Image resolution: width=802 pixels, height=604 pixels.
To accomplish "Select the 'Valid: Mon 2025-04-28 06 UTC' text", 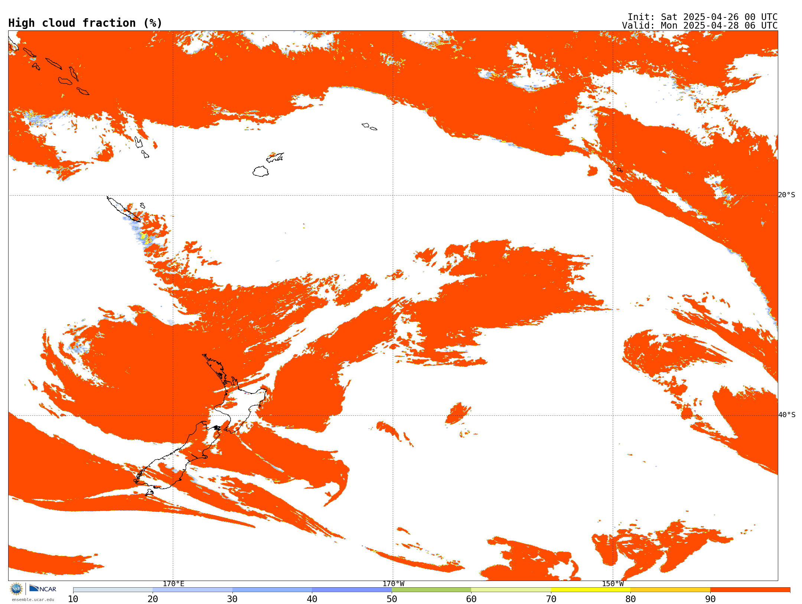I will coord(700,26).
